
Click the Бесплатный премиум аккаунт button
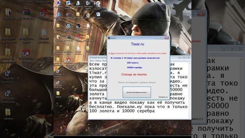click(x=137, y=92)
